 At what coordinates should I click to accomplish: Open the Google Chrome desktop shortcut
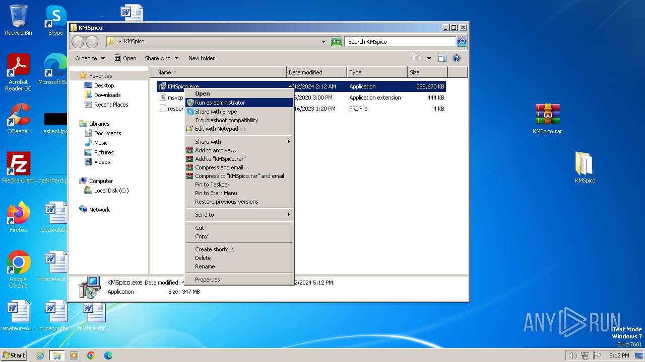click(18, 269)
